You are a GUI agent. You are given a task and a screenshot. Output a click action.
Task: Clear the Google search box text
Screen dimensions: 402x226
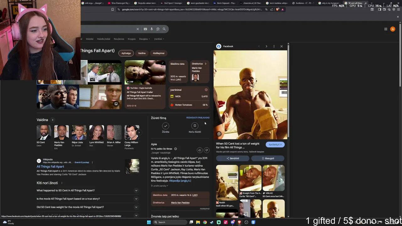click(138, 29)
